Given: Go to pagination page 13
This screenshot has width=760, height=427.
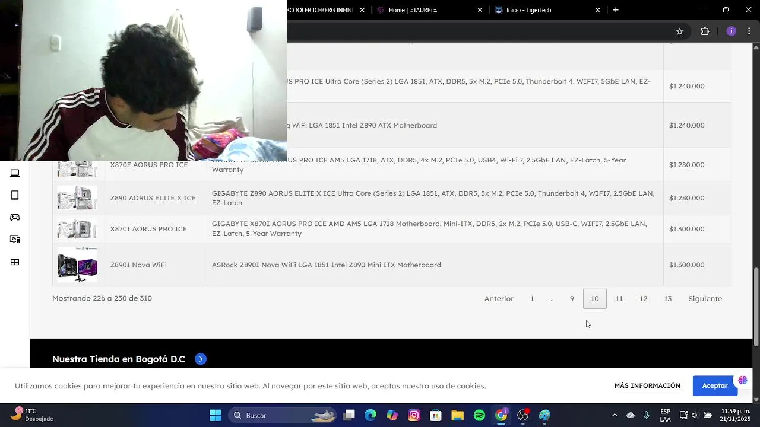Looking at the screenshot, I should point(667,299).
